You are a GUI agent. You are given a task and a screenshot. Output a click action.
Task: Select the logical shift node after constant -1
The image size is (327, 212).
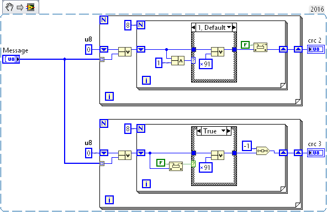coord(263,151)
